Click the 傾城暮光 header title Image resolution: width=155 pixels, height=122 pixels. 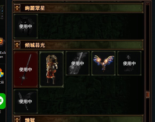click(35, 45)
